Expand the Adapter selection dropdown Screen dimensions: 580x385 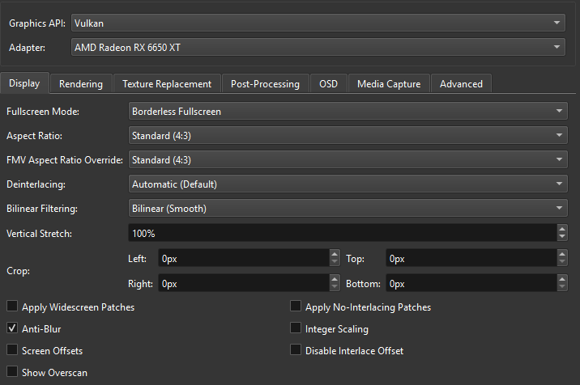pyautogui.click(x=318, y=48)
